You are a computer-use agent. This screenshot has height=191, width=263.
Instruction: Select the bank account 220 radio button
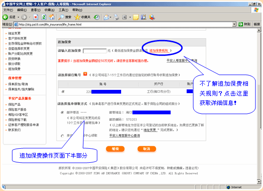[x=63, y=92]
